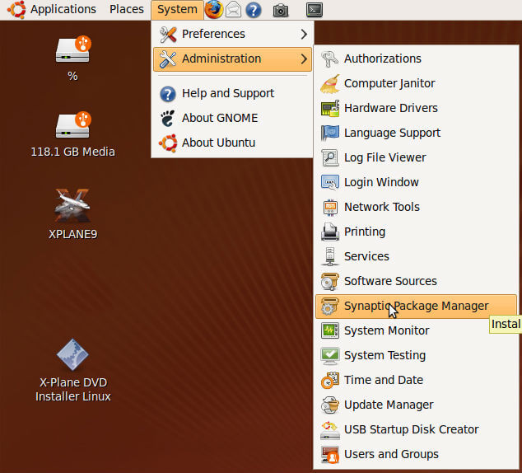
Task: Click the Network Tools icon
Action: coord(329,207)
